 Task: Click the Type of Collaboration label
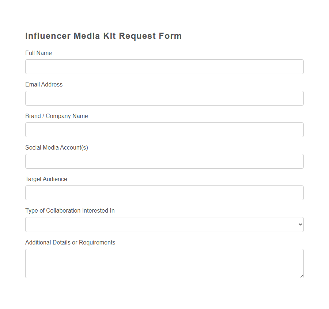point(70,210)
